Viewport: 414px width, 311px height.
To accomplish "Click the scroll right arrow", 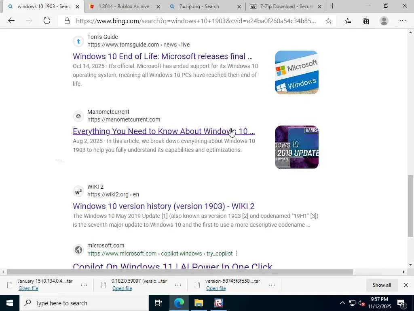I will click(404, 272).
